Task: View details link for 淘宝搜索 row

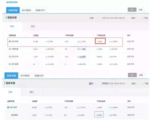Action: tap(131, 115)
